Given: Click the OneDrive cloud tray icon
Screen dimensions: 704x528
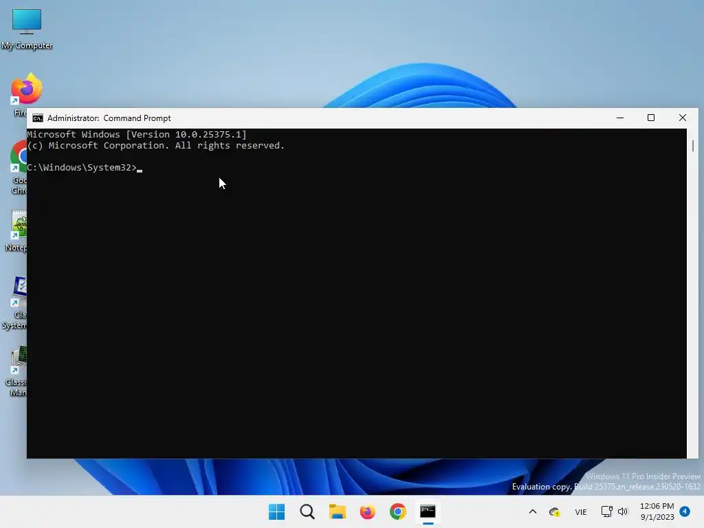Looking at the screenshot, I should (x=555, y=511).
